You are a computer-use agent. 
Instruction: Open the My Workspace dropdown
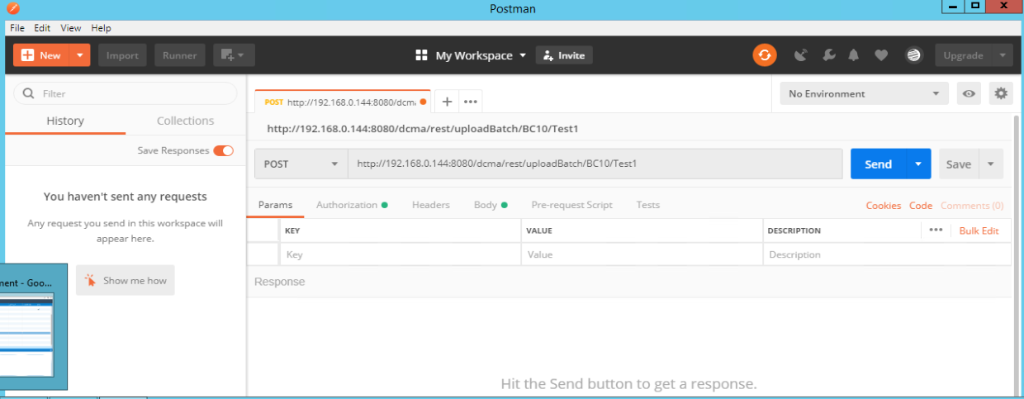point(480,55)
